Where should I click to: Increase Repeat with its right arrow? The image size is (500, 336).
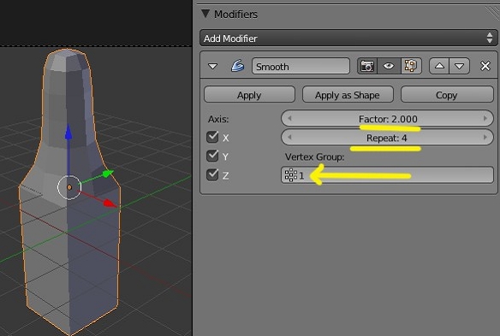pyautogui.click(x=485, y=138)
